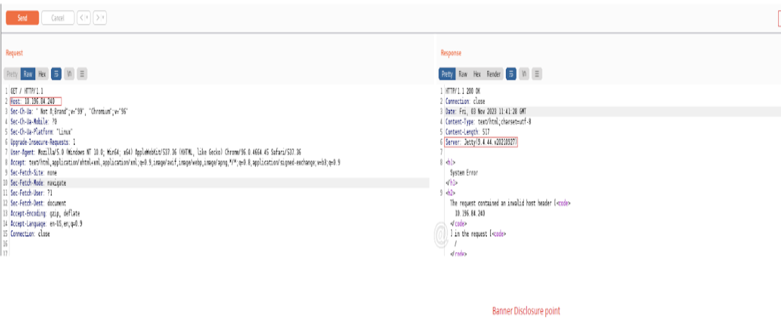The image size is (781, 323).
Task: Select the Hex tab in the Request panel
Action: (42, 74)
